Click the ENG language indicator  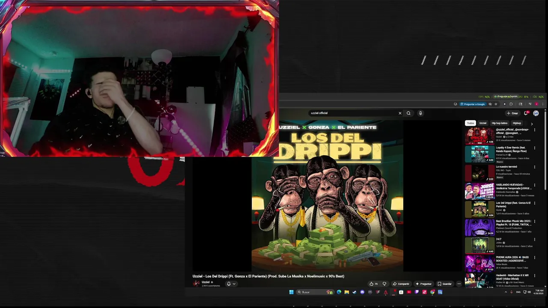tap(518, 292)
